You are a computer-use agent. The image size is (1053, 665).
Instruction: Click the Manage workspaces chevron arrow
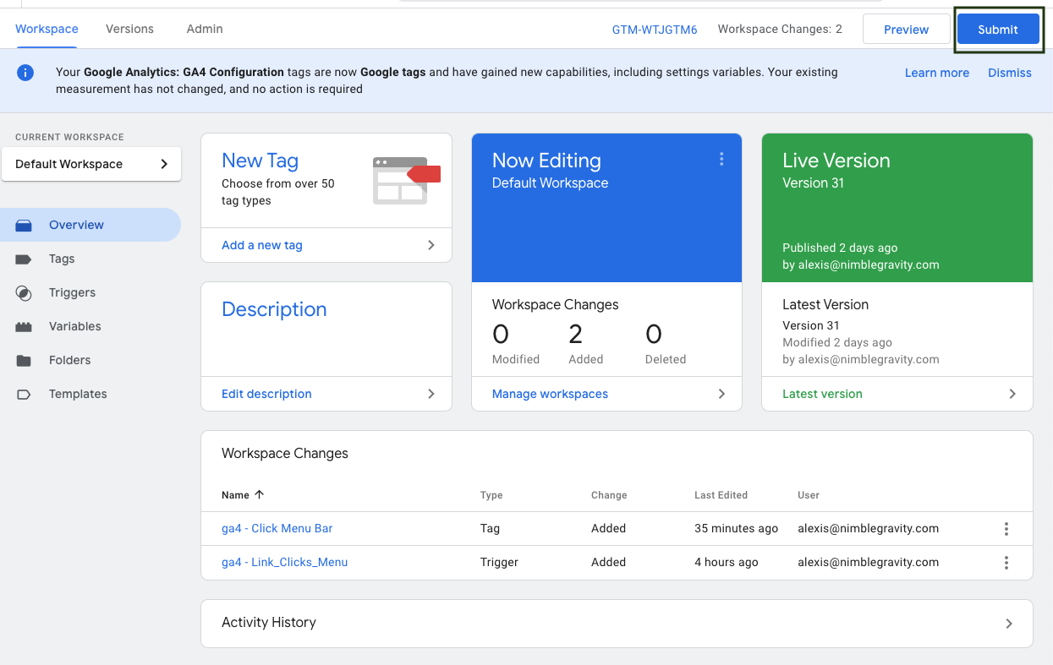coord(721,394)
